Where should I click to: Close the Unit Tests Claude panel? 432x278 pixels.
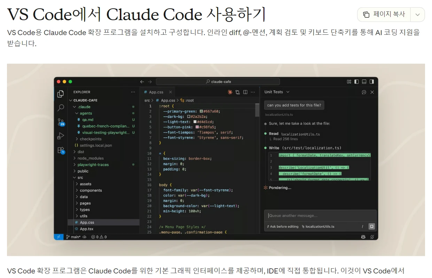(372, 92)
